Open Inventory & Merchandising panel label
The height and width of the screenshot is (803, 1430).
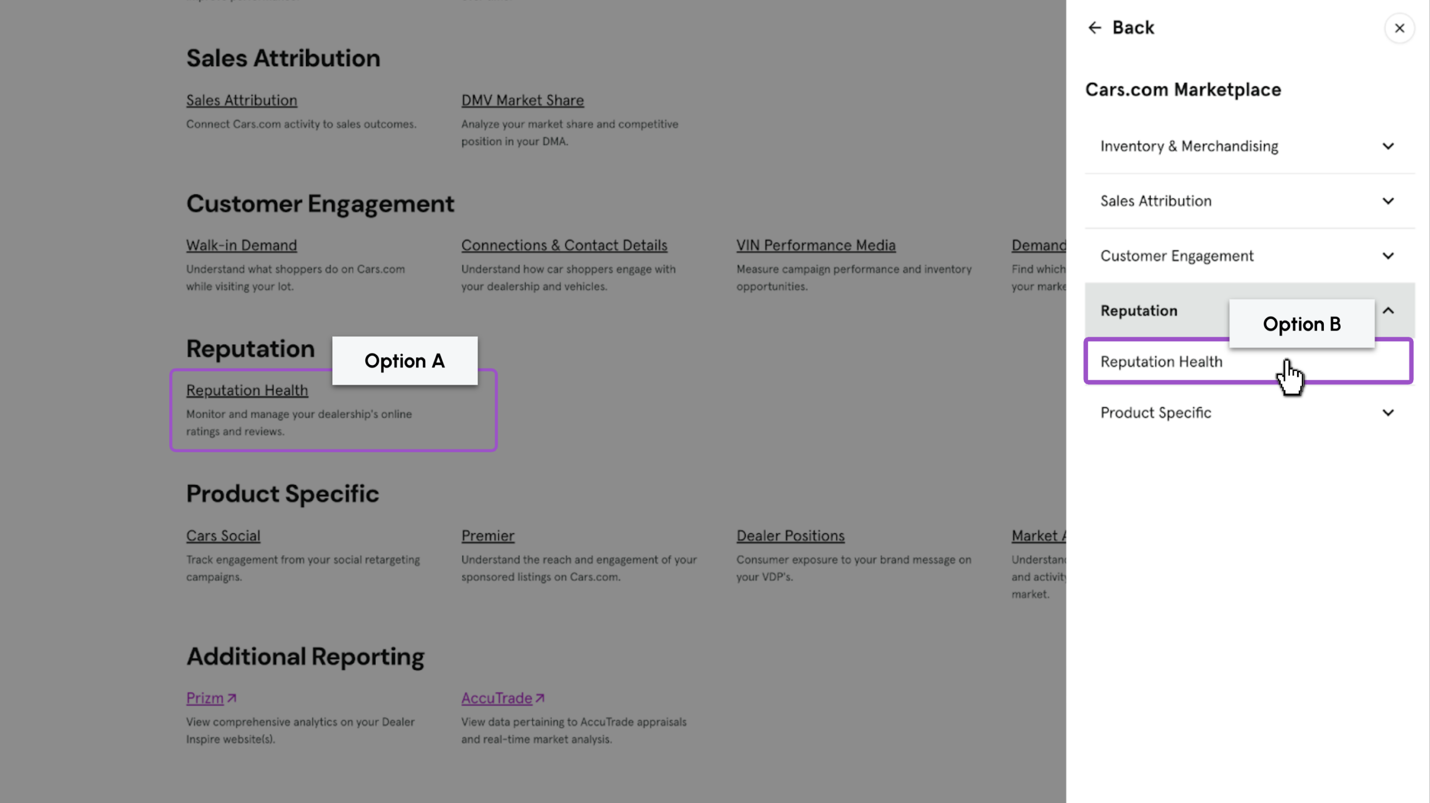click(1189, 146)
